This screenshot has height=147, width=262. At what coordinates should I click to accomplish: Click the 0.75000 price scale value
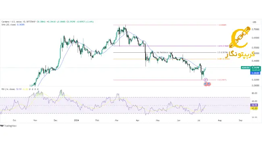coord(255,29)
